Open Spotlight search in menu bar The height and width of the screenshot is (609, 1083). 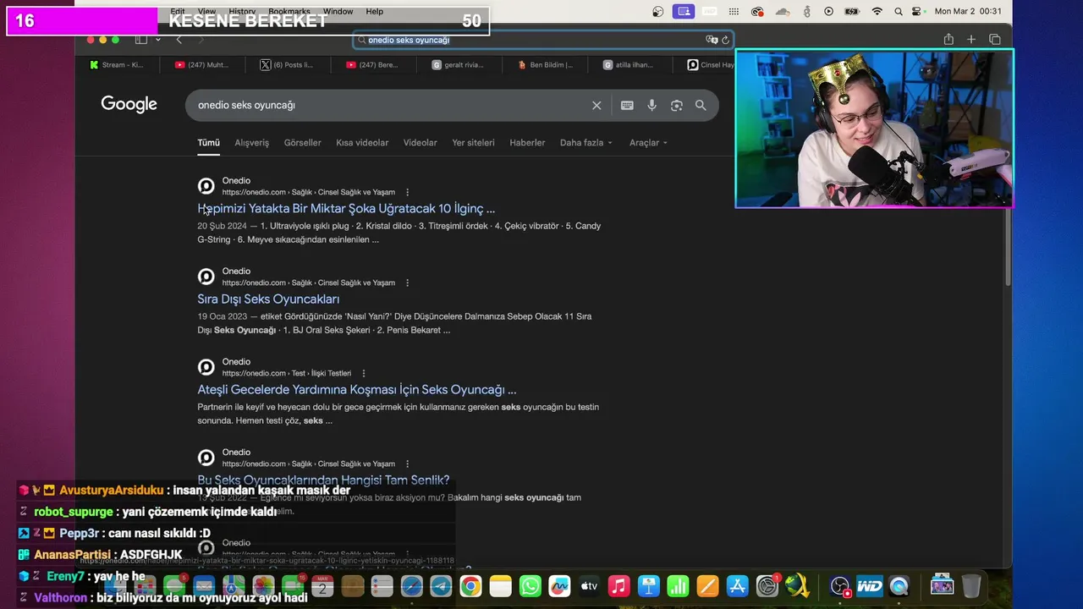897,11
